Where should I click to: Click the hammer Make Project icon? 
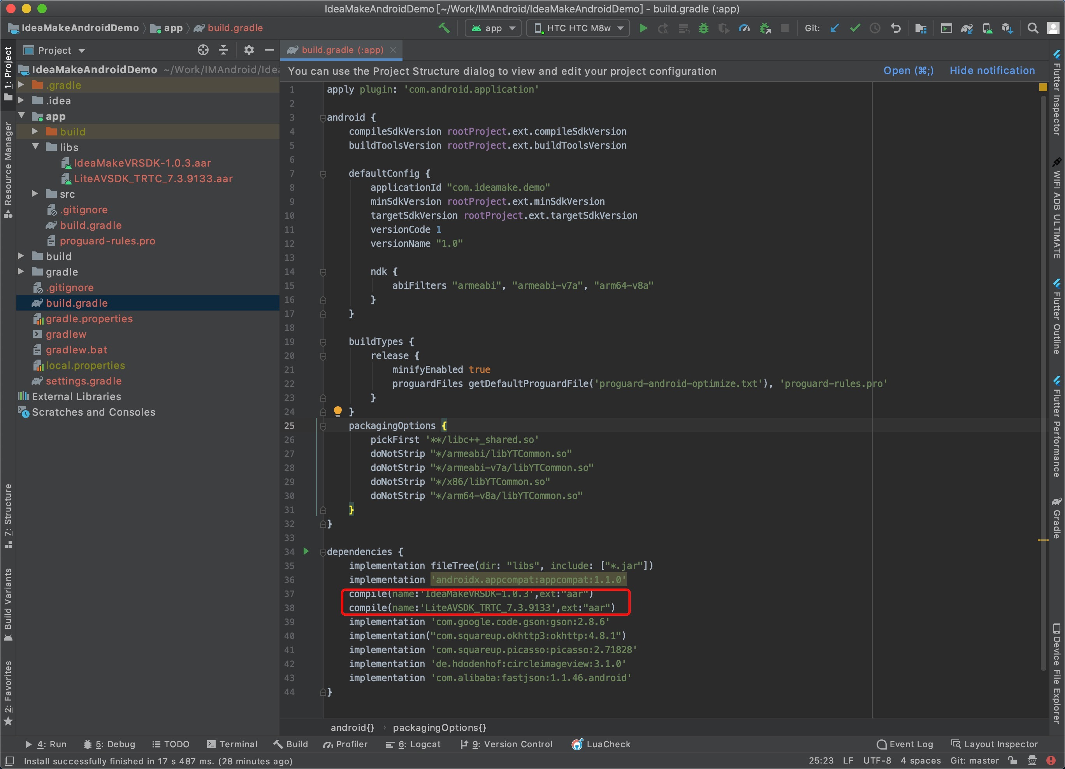click(x=444, y=28)
